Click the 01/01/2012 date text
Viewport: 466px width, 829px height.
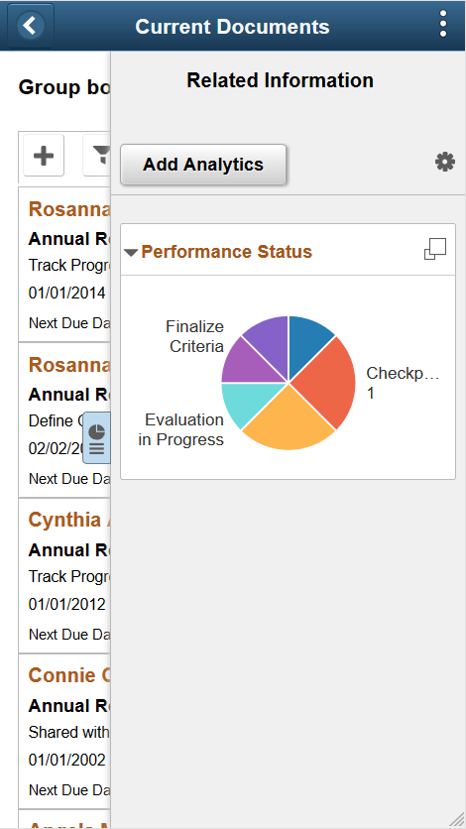(67, 604)
